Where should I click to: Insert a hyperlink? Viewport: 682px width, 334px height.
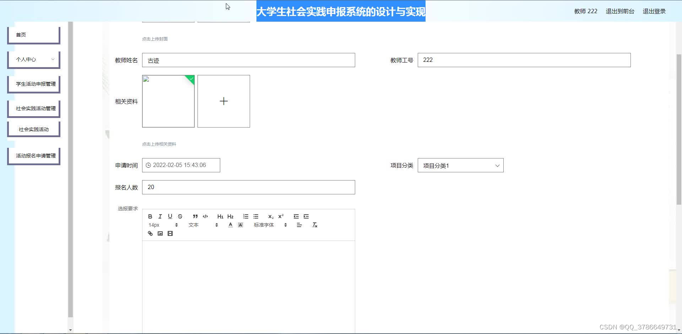(150, 233)
